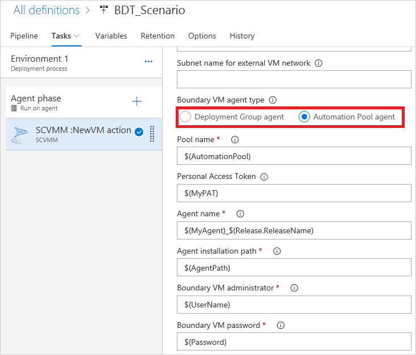
Task: Click info icon for Agent installation path
Action: [x=277, y=251]
